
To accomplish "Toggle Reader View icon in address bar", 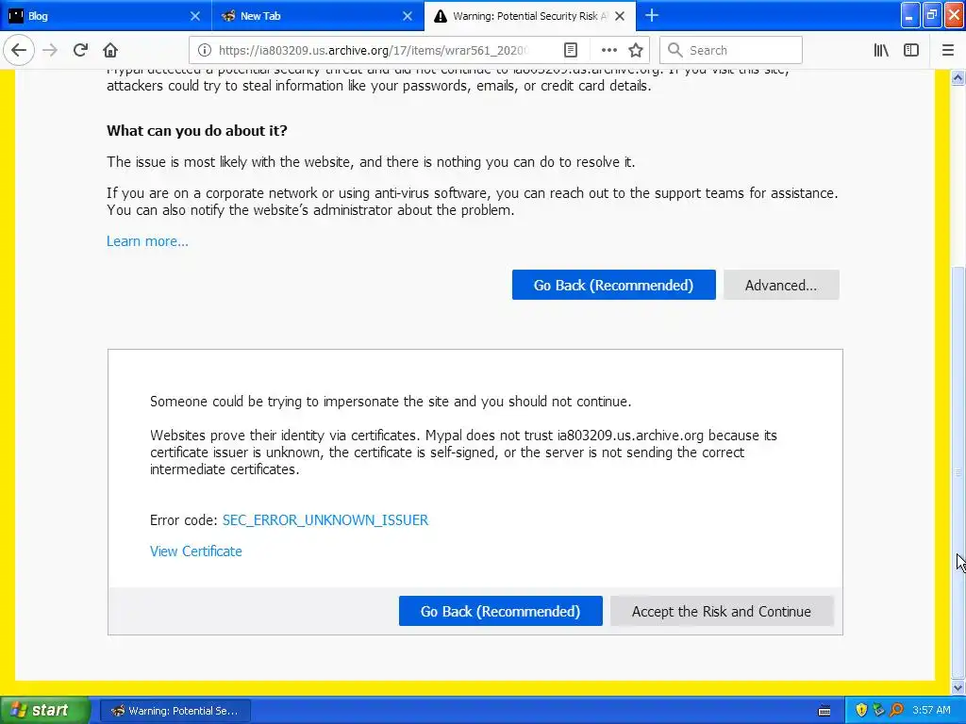I will click(x=571, y=50).
